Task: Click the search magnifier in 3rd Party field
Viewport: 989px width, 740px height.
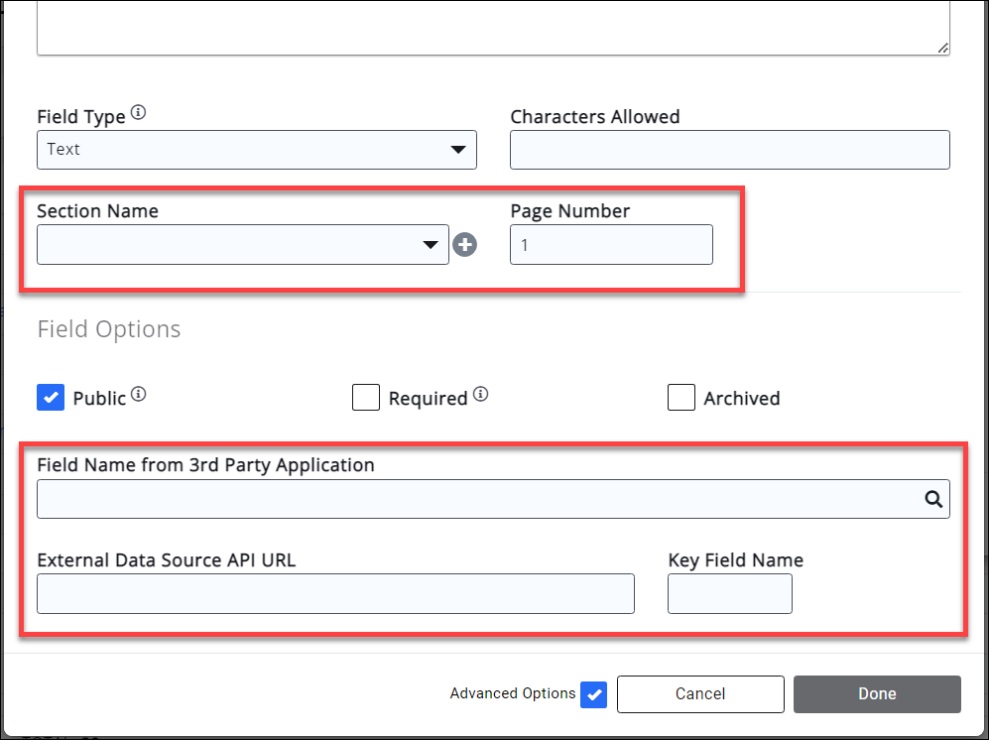Action: (x=932, y=499)
